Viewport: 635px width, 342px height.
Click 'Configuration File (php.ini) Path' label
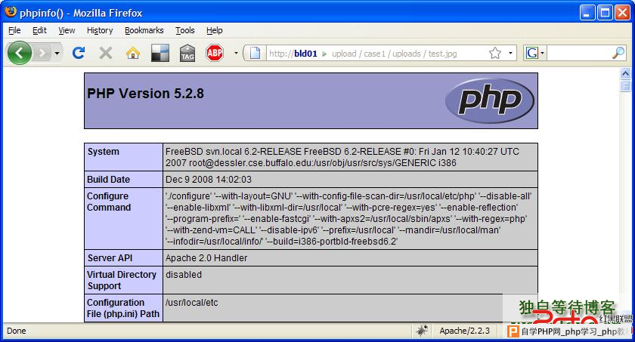123,308
